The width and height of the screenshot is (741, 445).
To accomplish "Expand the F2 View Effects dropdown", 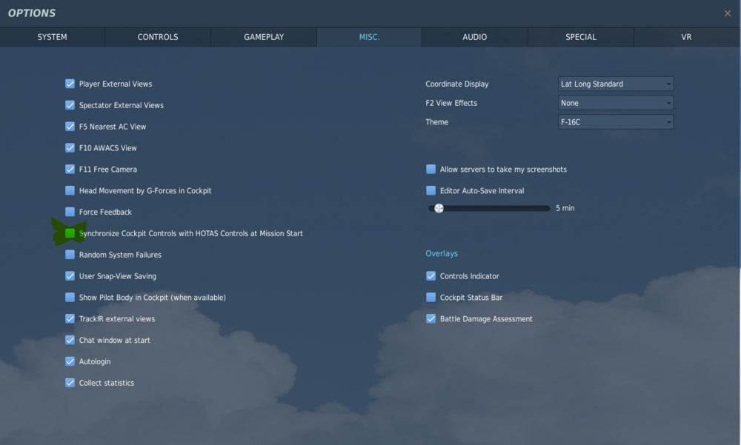I will click(x=616, y=103).
